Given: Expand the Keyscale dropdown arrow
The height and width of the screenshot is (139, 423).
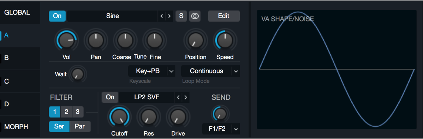Looking at the screenshot, I should (171, 71).
